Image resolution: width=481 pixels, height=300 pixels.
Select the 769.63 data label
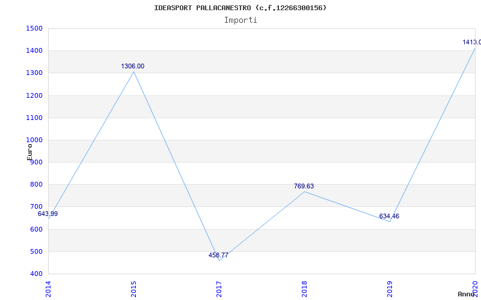click(304, 186)
